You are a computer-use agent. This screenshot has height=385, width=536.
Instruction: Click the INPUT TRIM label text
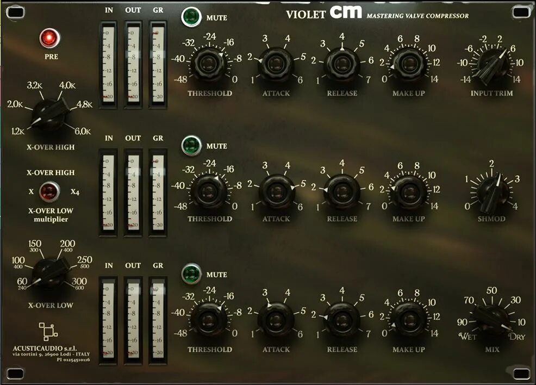tap(491, 93)
